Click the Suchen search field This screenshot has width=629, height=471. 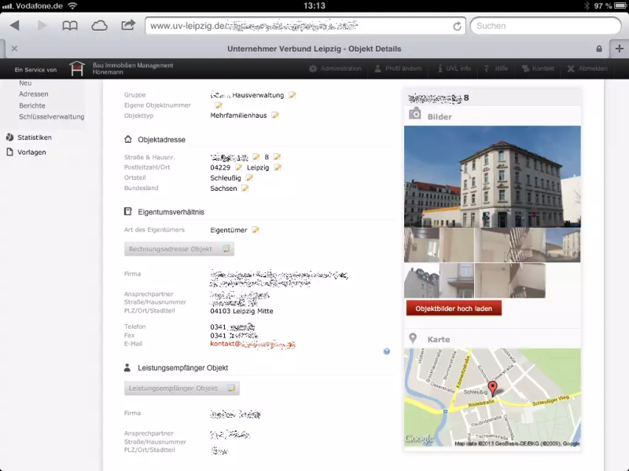pyautogui.click(x=546, y=26)
